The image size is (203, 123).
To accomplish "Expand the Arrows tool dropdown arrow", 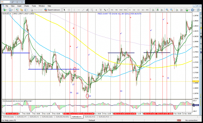I will coord(107,10).
